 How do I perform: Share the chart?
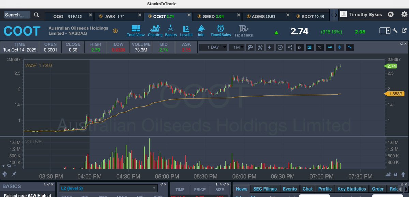290,47
